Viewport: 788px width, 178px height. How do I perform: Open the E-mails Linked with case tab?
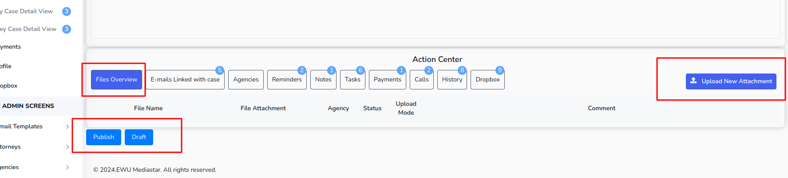[x=185, y=80]
